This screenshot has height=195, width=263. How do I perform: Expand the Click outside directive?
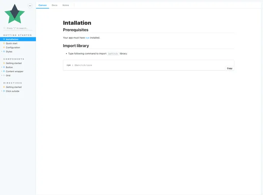pyautogui.click(x=2, y=91)
